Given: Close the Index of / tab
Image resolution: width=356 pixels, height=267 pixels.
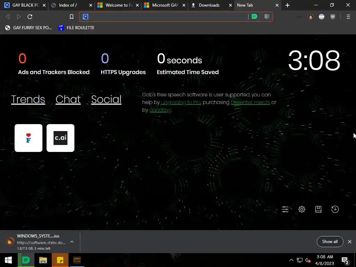Looking at the screenshot, I should point(91,5).
